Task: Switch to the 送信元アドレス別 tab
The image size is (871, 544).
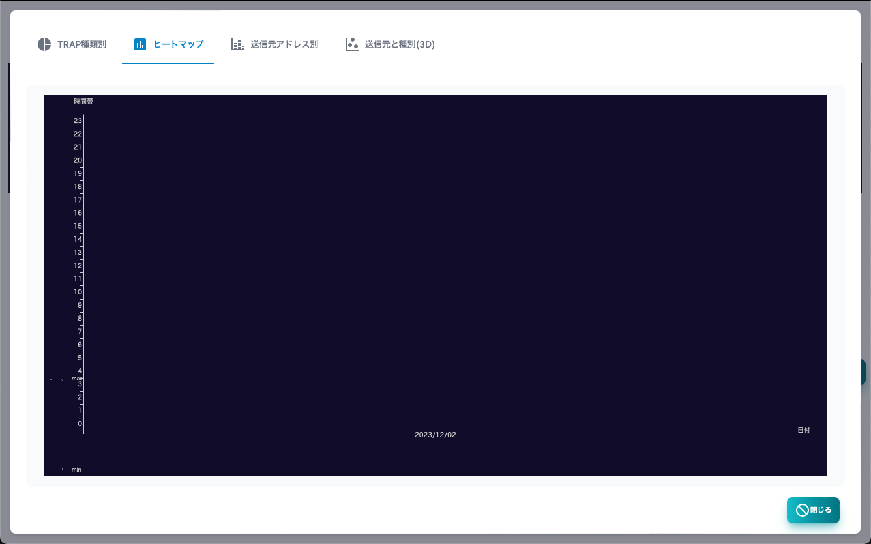Action: 274,44
